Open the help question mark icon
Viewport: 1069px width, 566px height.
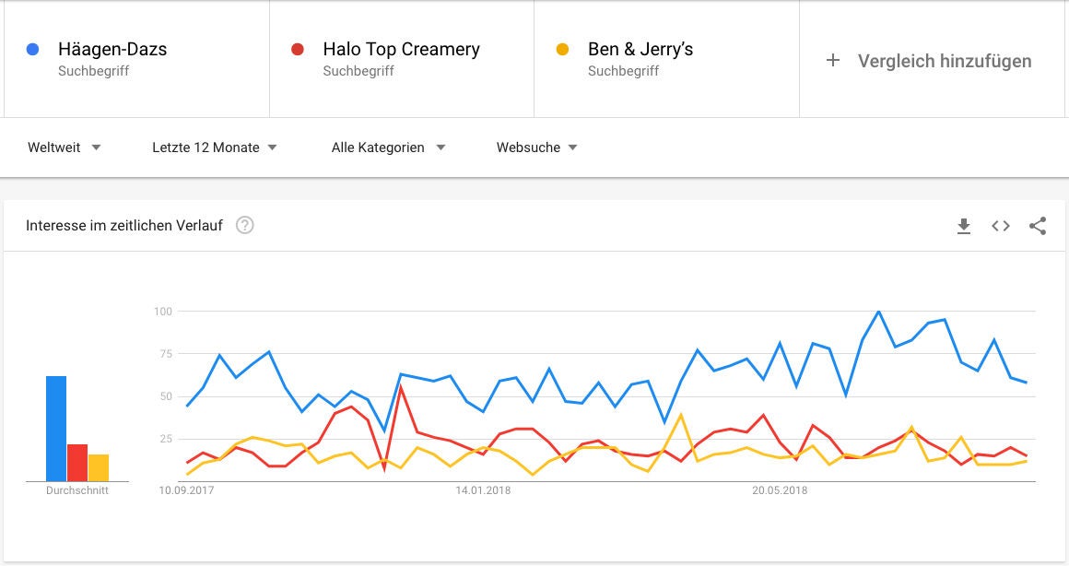(244, 225)
